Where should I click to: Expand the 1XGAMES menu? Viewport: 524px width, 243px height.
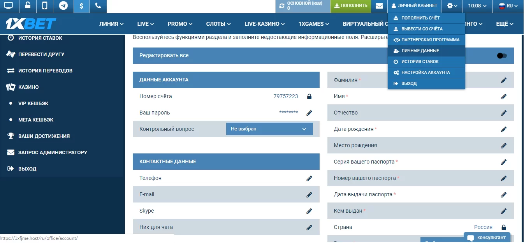(314, 24)
